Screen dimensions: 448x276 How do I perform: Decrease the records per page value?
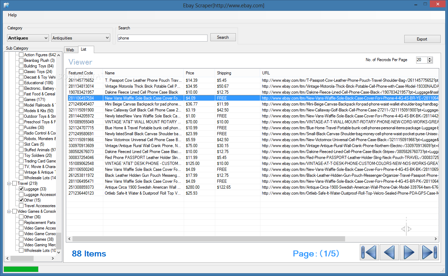(430, 61)
